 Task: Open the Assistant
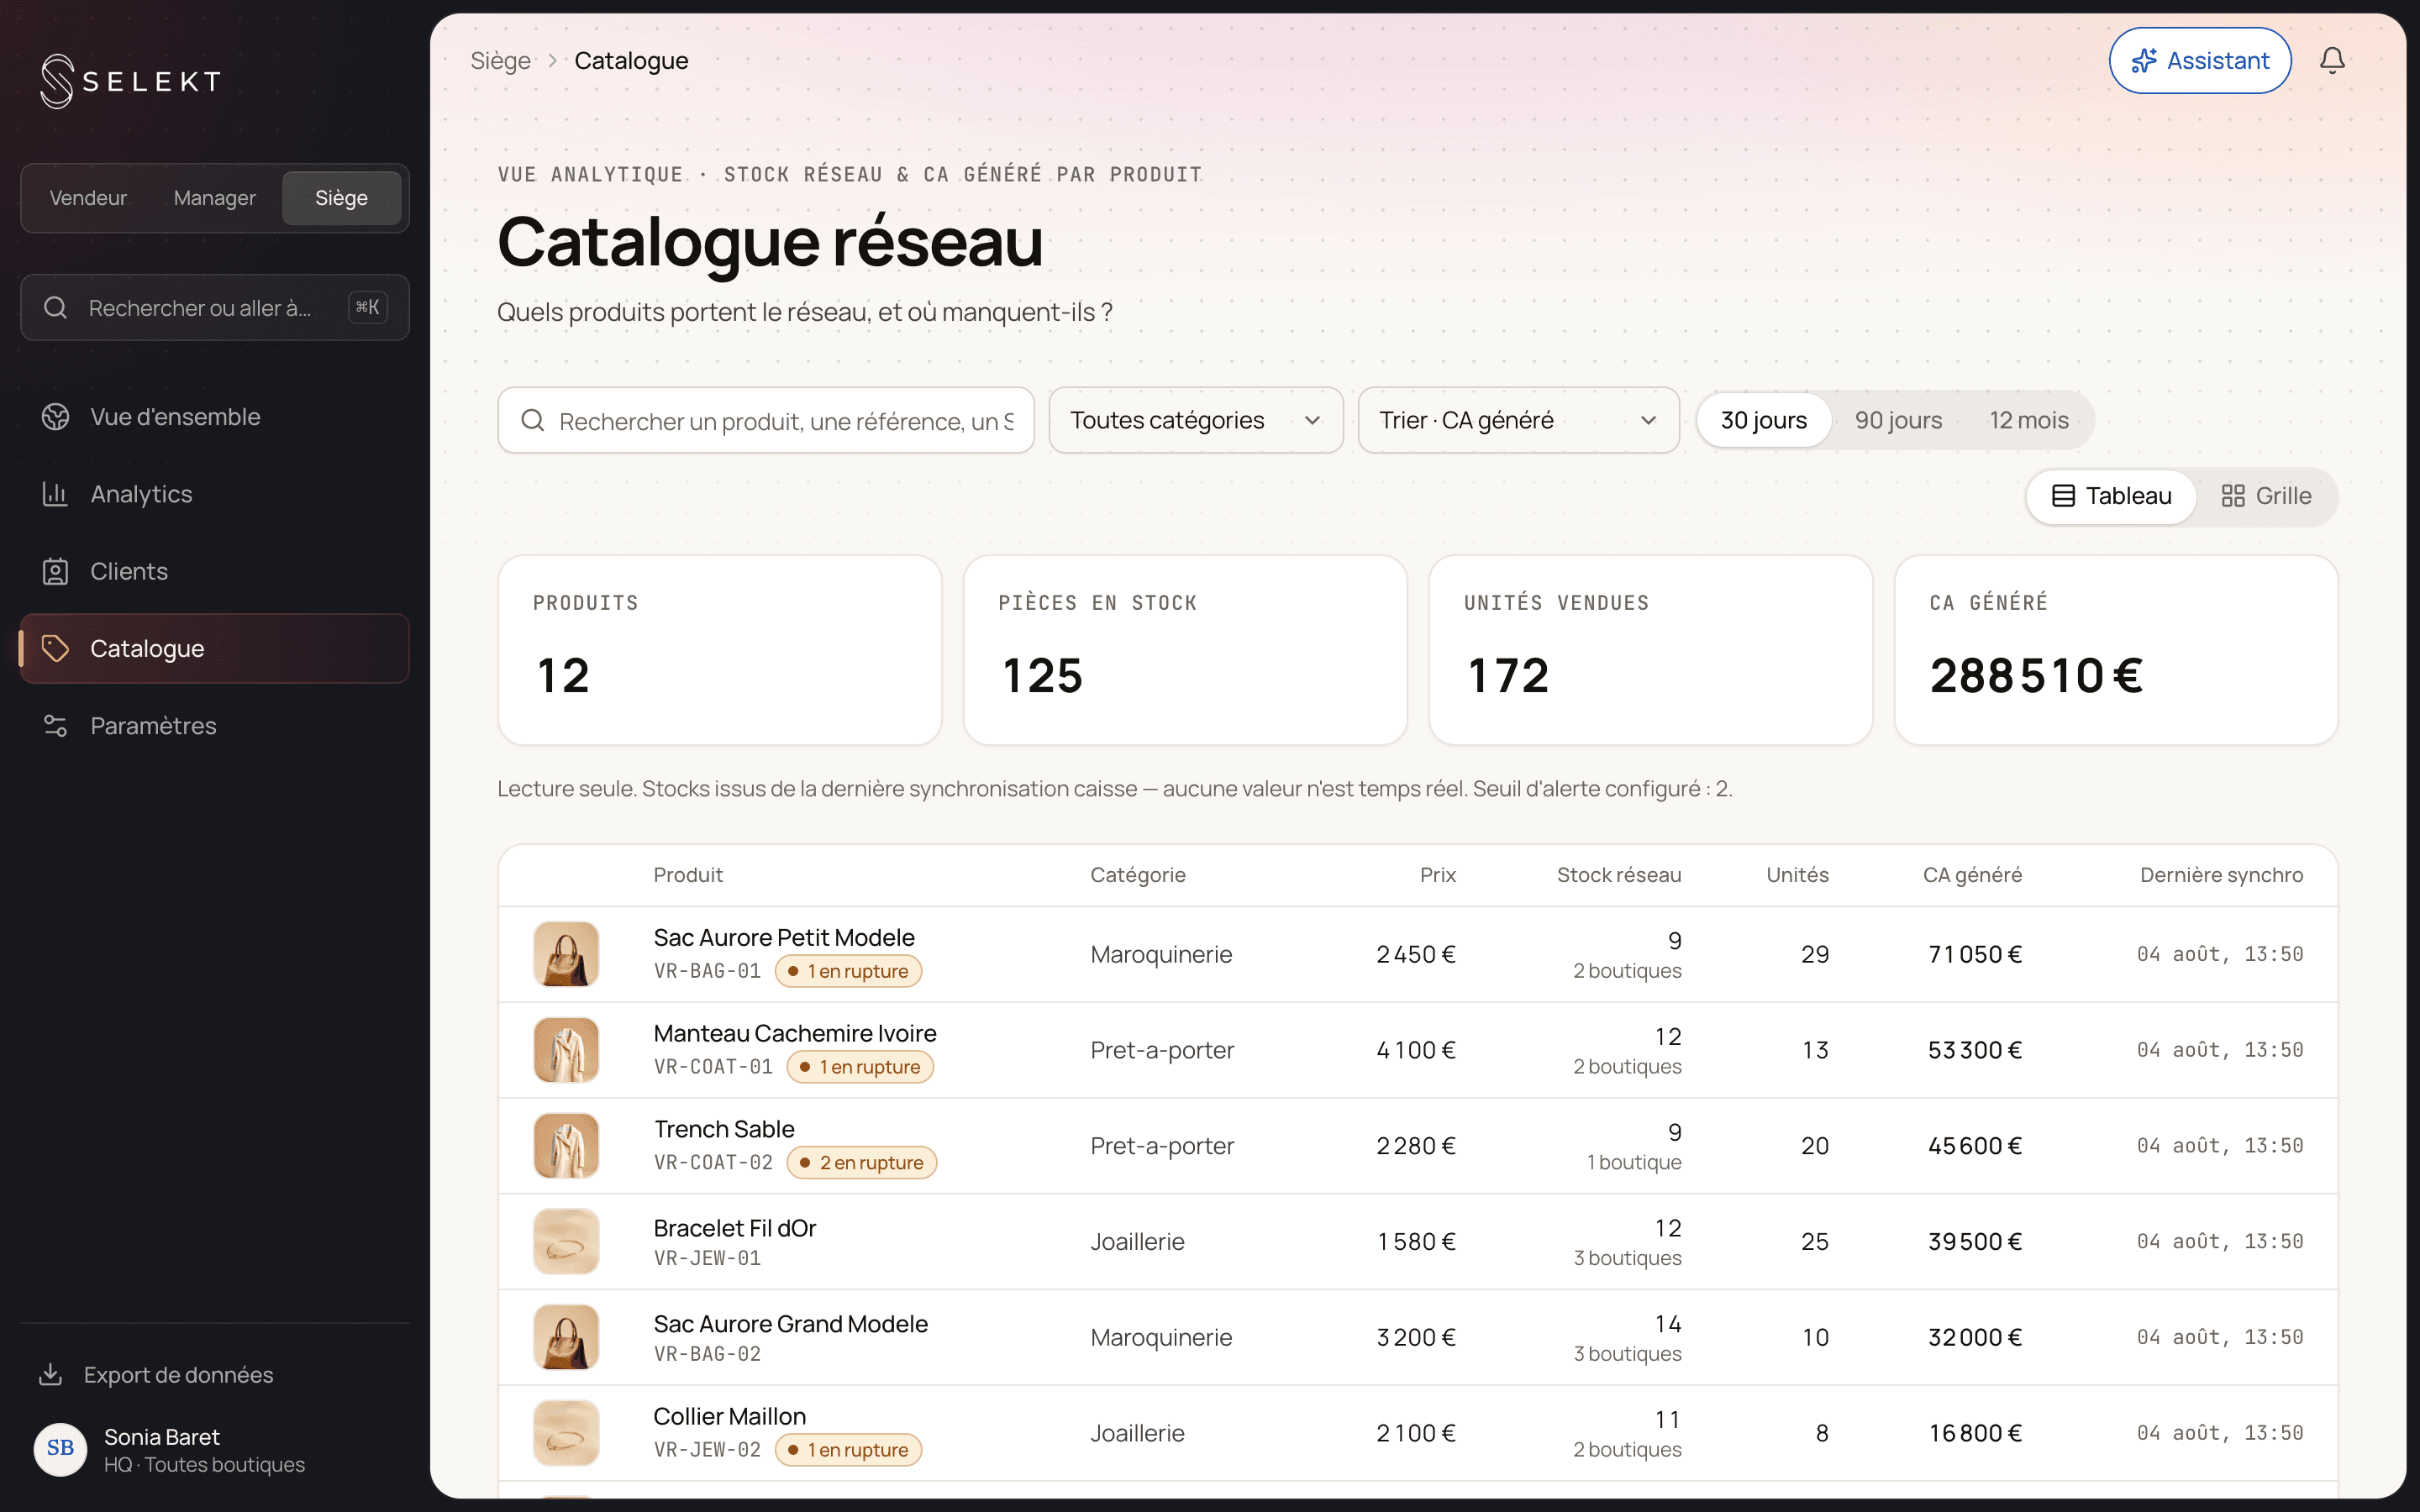[x=2199, y=61]
